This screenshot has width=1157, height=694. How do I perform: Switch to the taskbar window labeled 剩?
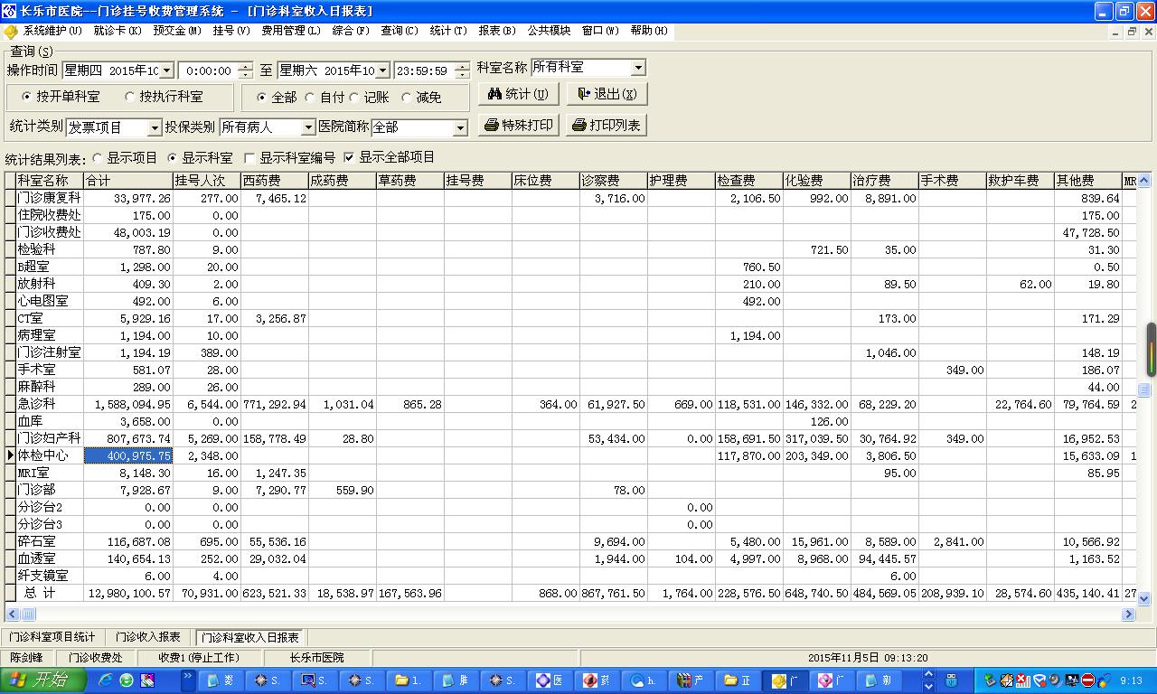879,680
